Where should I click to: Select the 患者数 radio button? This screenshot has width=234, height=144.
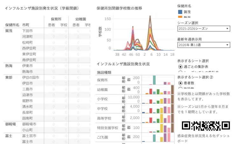coord(180,83)
